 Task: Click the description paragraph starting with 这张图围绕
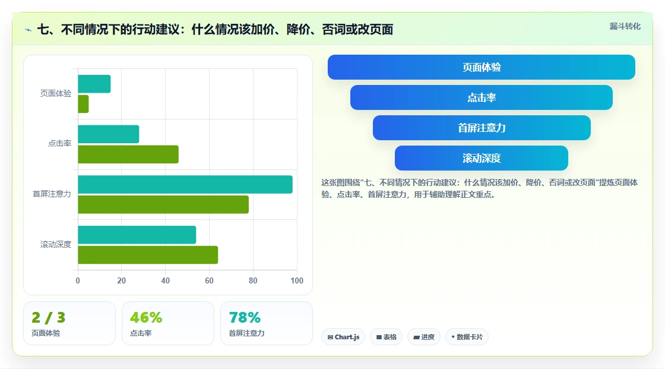pos(479,188)
